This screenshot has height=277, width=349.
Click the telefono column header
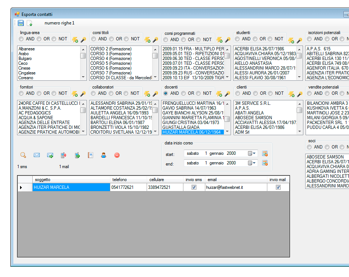pyautogui.click(x=128, y=180)
